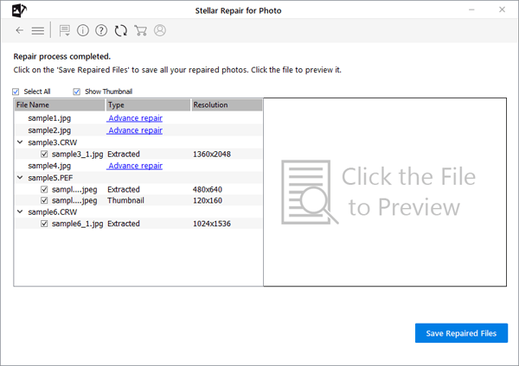Uncheck the sample3_1.jpg file checkbox
Image resolution: width=519 pixels, height=366 pixels.
(x=44, y=154)
